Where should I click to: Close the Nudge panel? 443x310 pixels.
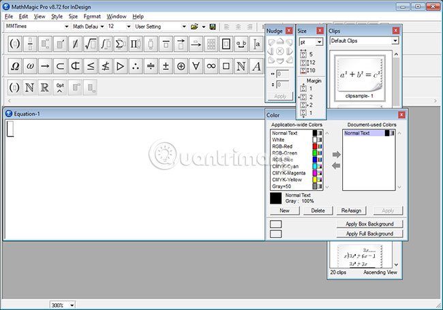pyautogui.click(x=289, y=31)
